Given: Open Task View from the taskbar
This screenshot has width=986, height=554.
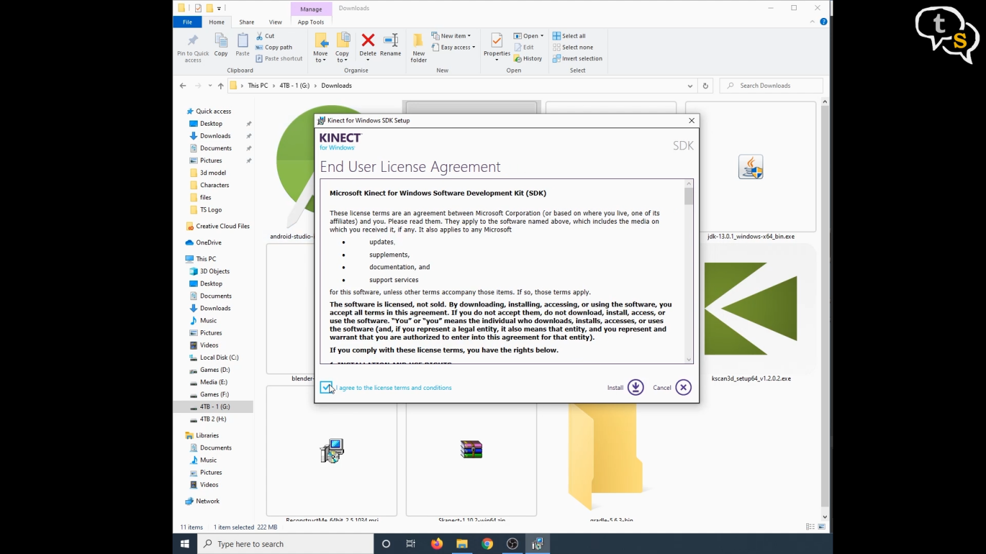Looking at the screenshot, I should pyautogui.click(x=411, y=544).
